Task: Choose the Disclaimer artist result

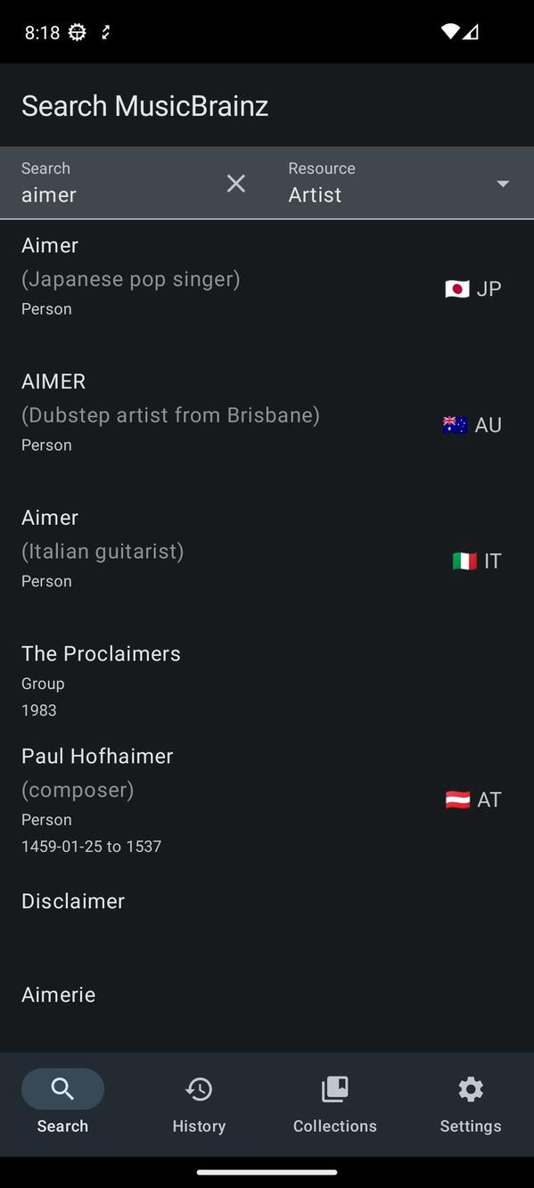Action: (267, 916)
